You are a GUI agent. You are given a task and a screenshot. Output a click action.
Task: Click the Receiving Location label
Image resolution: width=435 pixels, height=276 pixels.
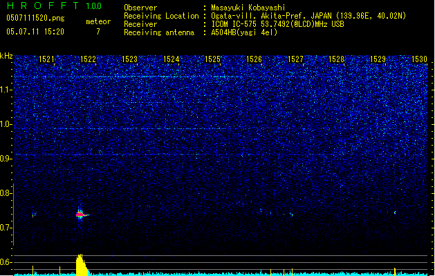click(161, 16)
